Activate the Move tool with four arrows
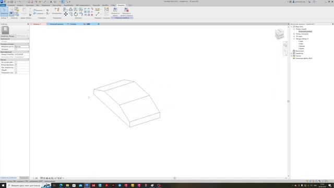The height and width of the screenshot is (188, 334). coord(66,14)
